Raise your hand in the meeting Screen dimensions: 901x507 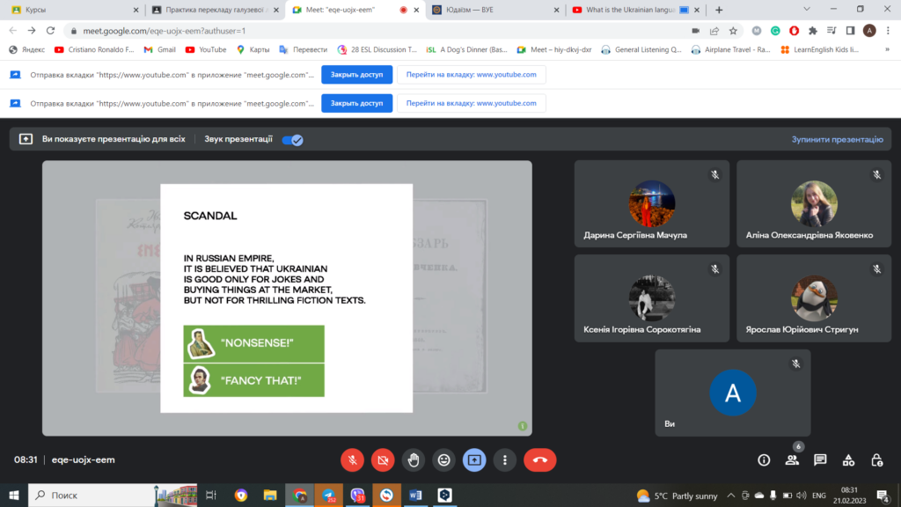[x=414, y=459]
